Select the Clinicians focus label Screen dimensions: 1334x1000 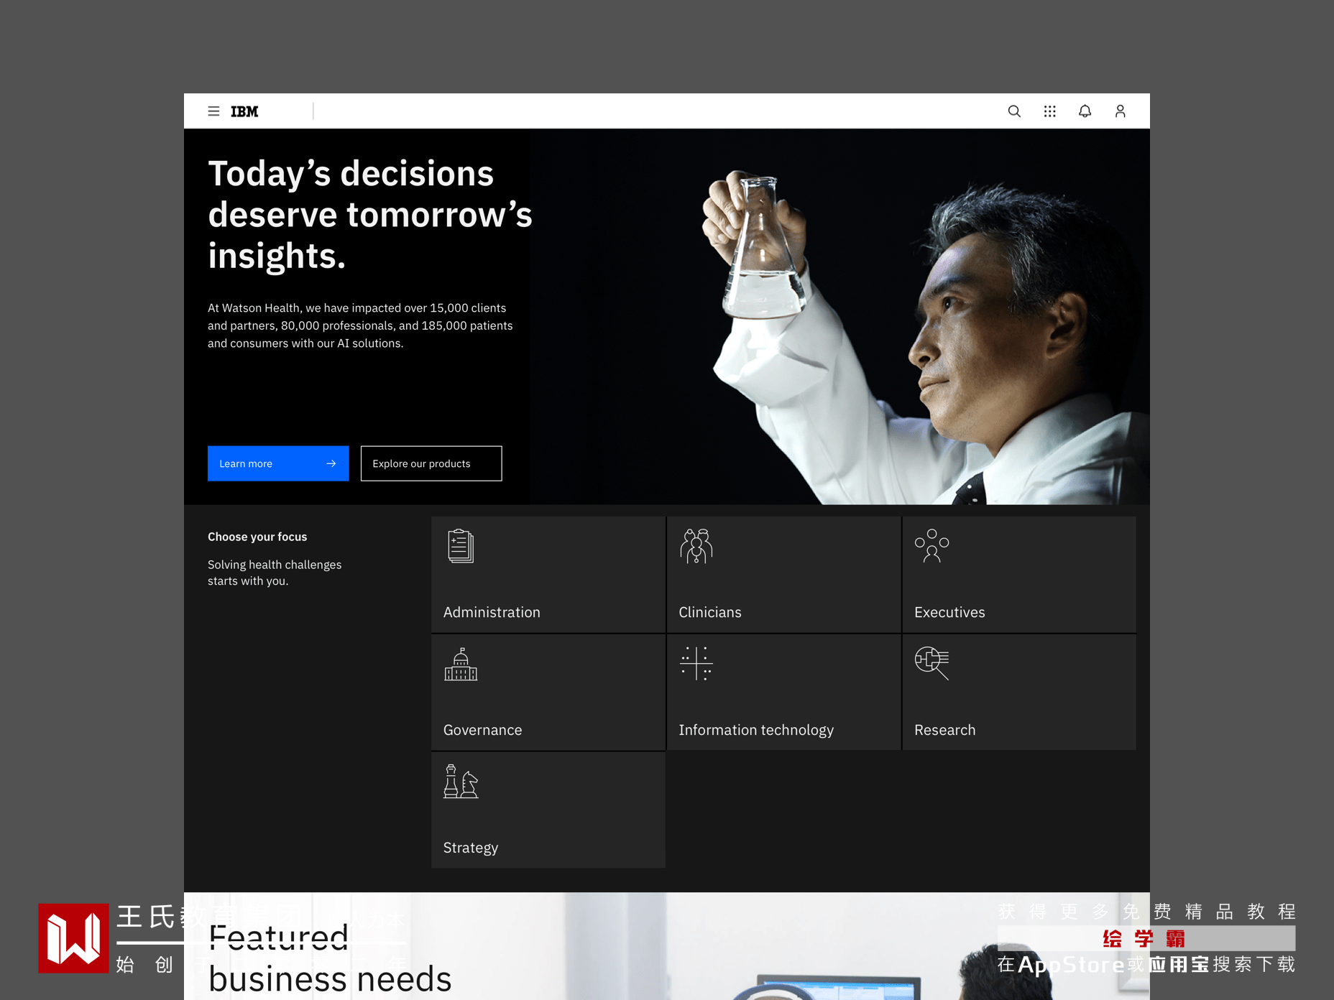coord(710,612)
